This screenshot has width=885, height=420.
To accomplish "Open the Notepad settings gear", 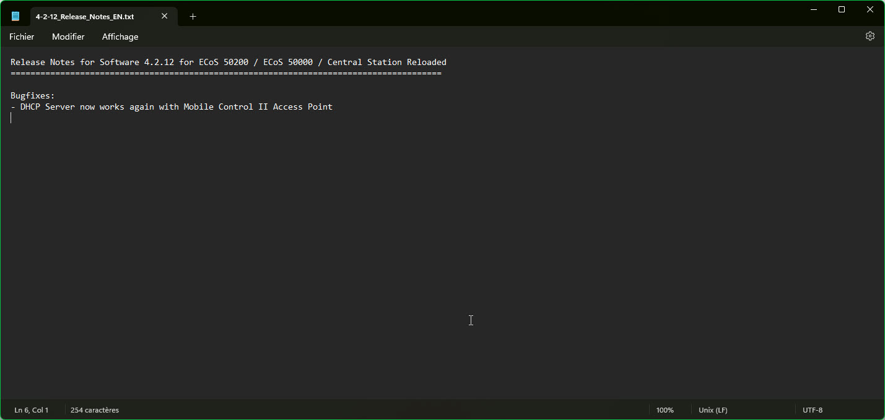I will [870, 37].
